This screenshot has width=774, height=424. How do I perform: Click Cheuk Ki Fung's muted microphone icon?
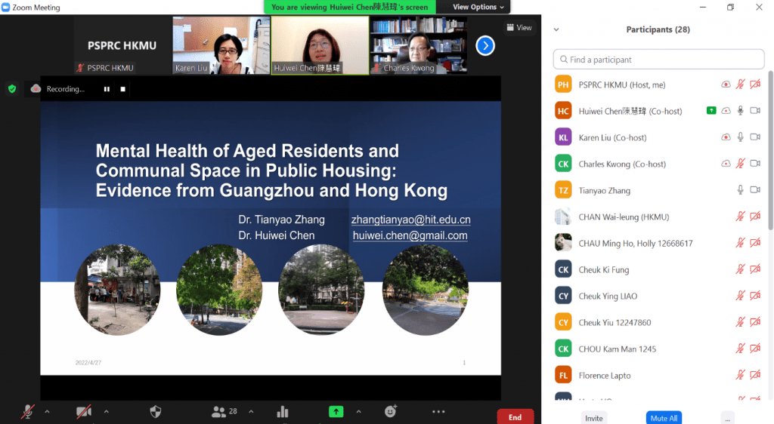click(741, 269)
